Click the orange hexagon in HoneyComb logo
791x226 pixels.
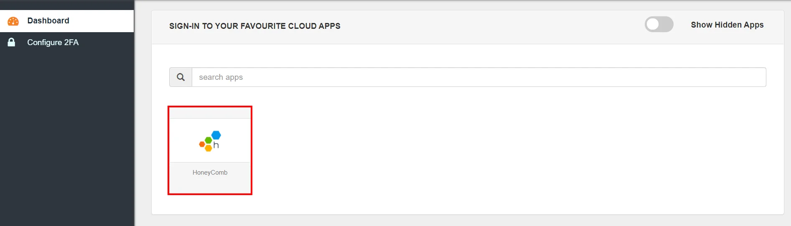[202, 145]
